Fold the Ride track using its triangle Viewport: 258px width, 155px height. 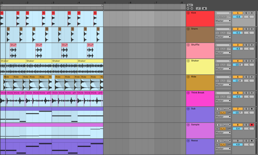pos(188,77)
